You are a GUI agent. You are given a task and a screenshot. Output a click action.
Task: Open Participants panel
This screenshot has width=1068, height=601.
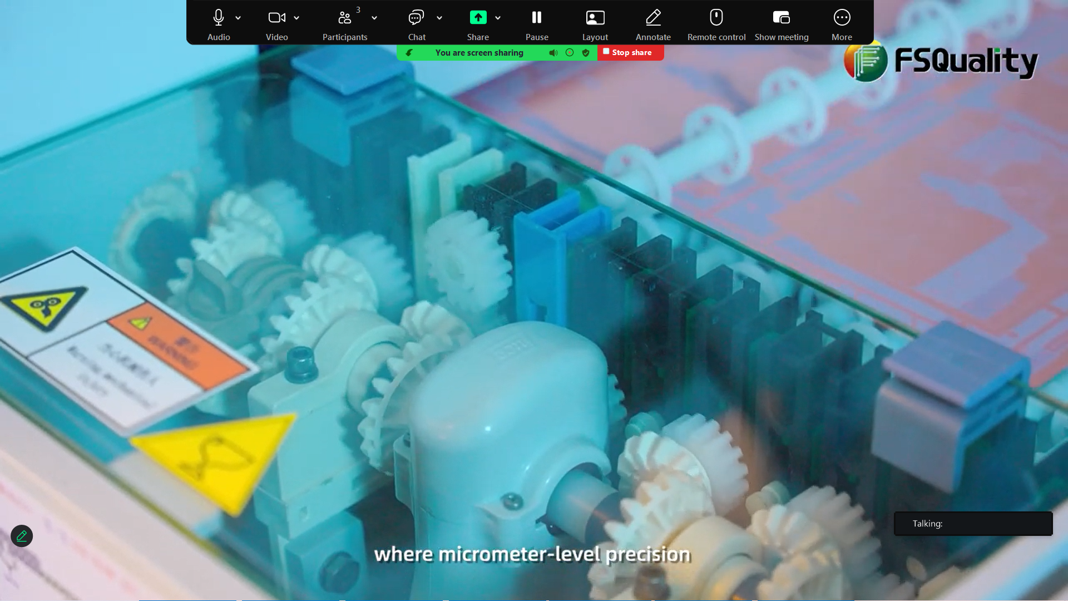(x=344, y=18)
